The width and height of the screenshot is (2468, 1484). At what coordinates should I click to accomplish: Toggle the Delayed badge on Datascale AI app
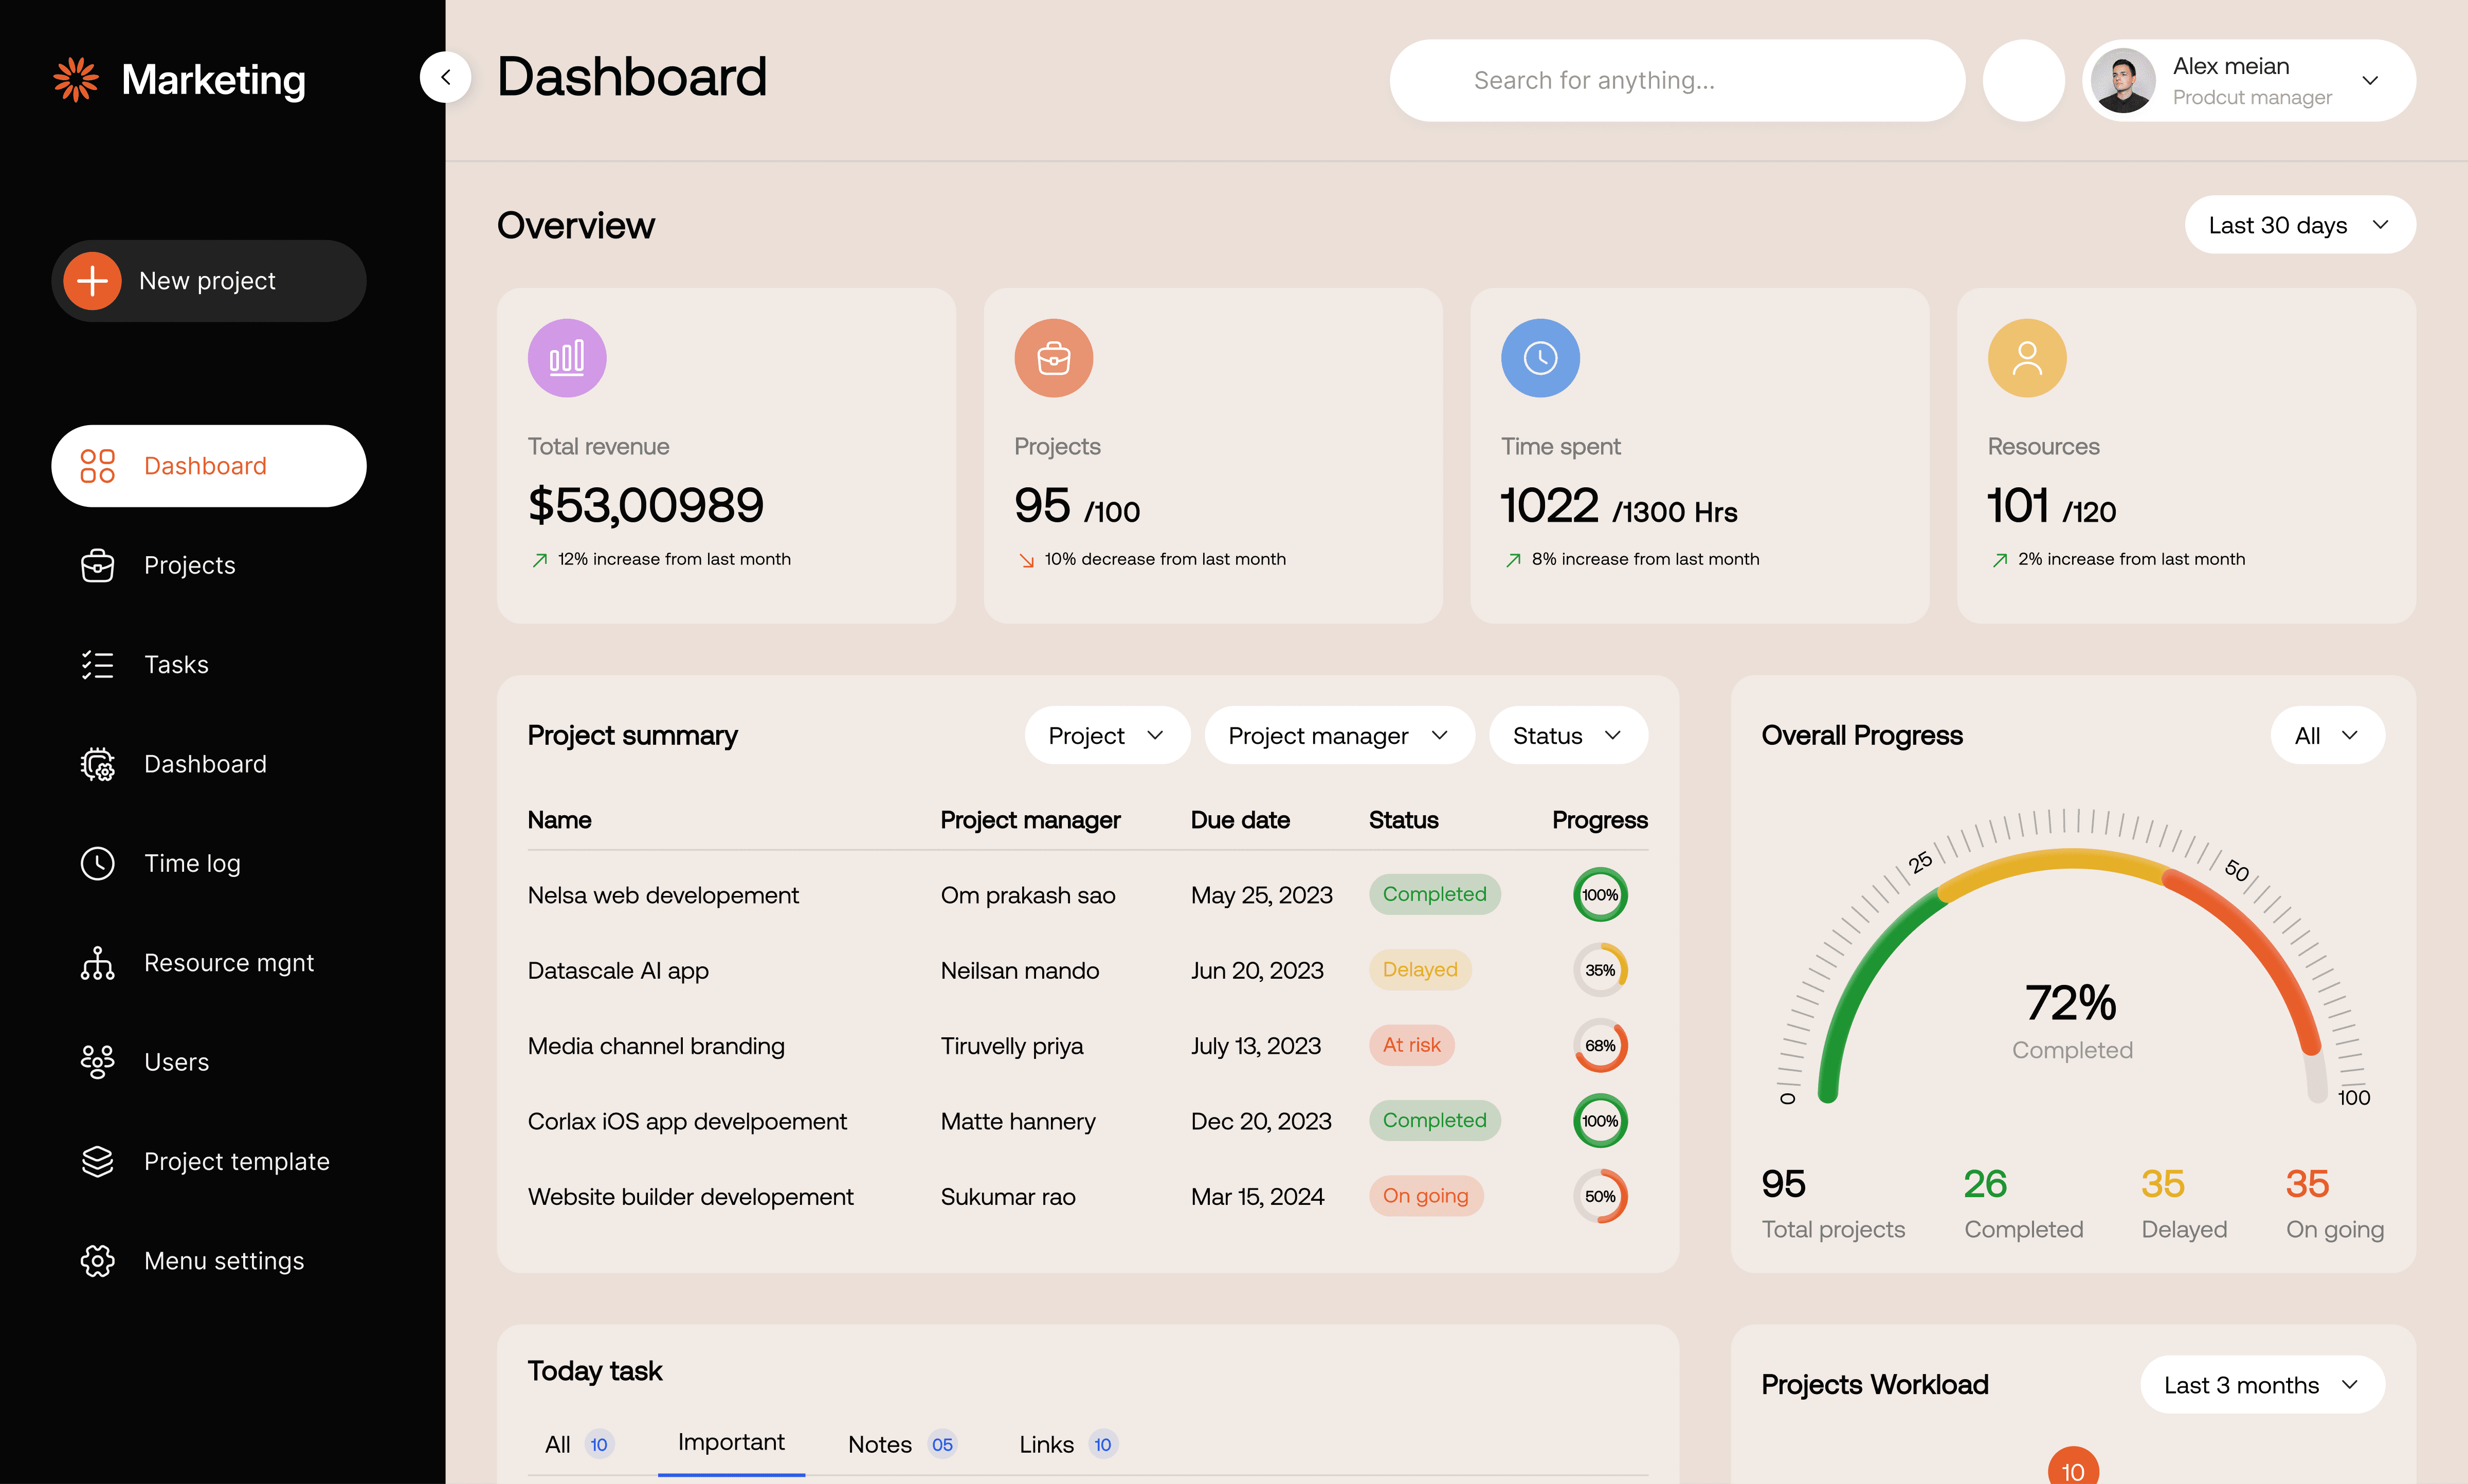tap(1419, 969)
